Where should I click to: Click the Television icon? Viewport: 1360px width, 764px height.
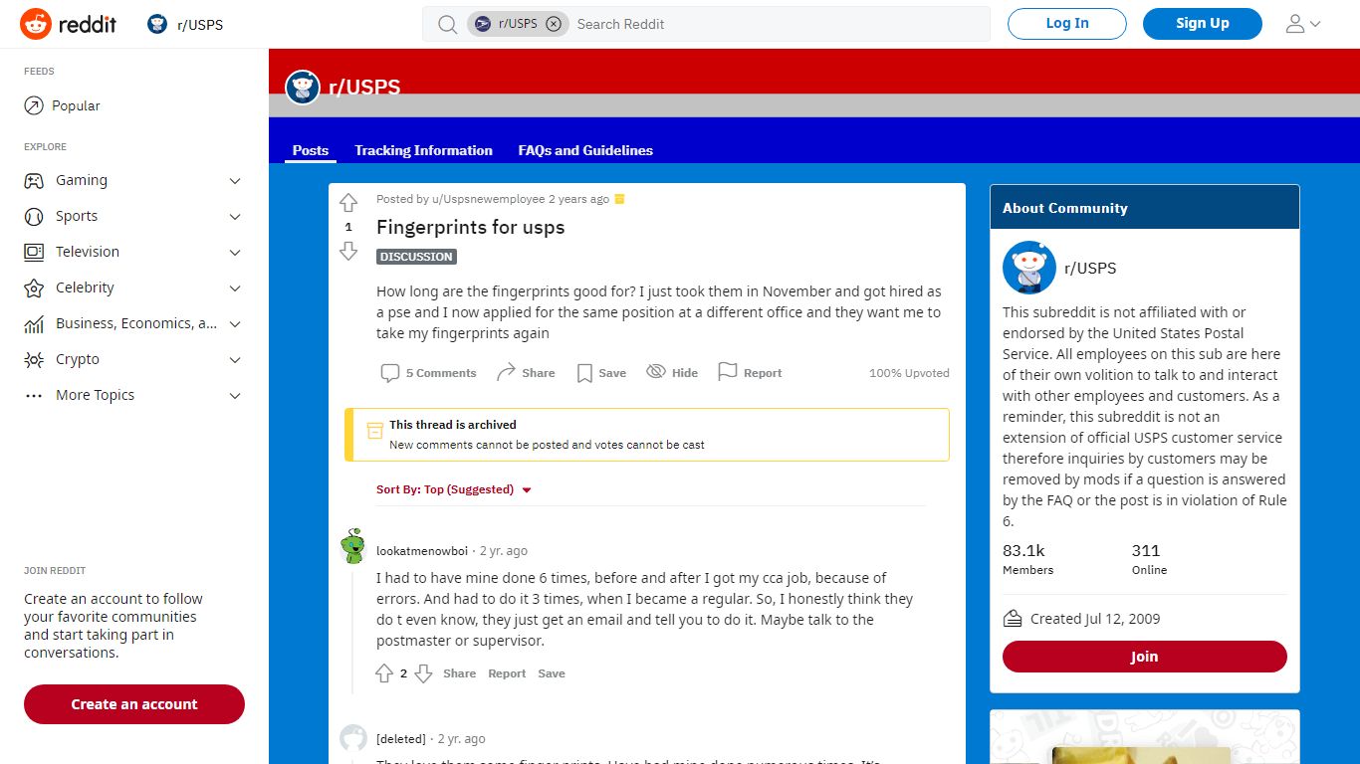[x=34, y=252]
